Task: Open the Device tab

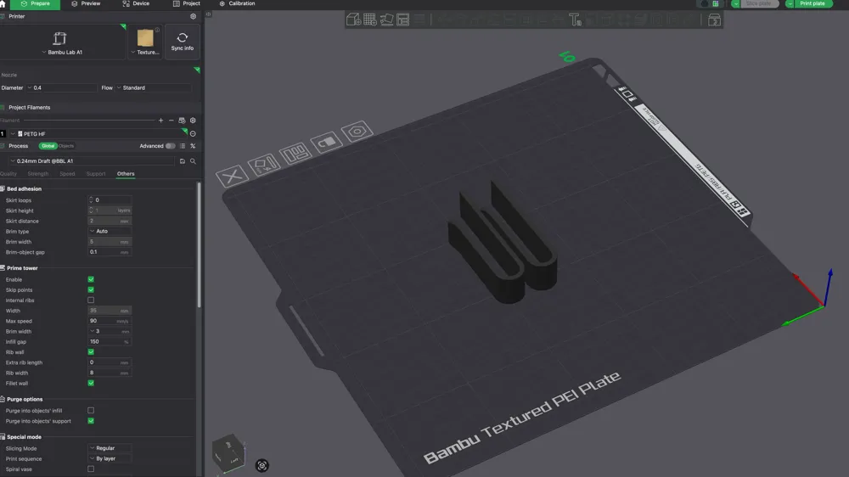Action: tap(136, 3)
